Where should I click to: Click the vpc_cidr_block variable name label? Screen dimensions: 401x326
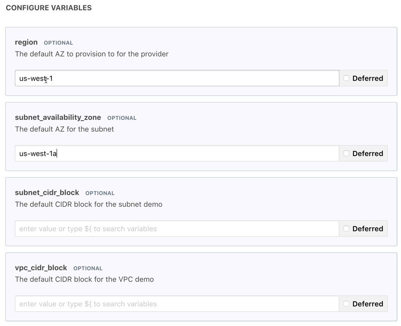point(41,267)
